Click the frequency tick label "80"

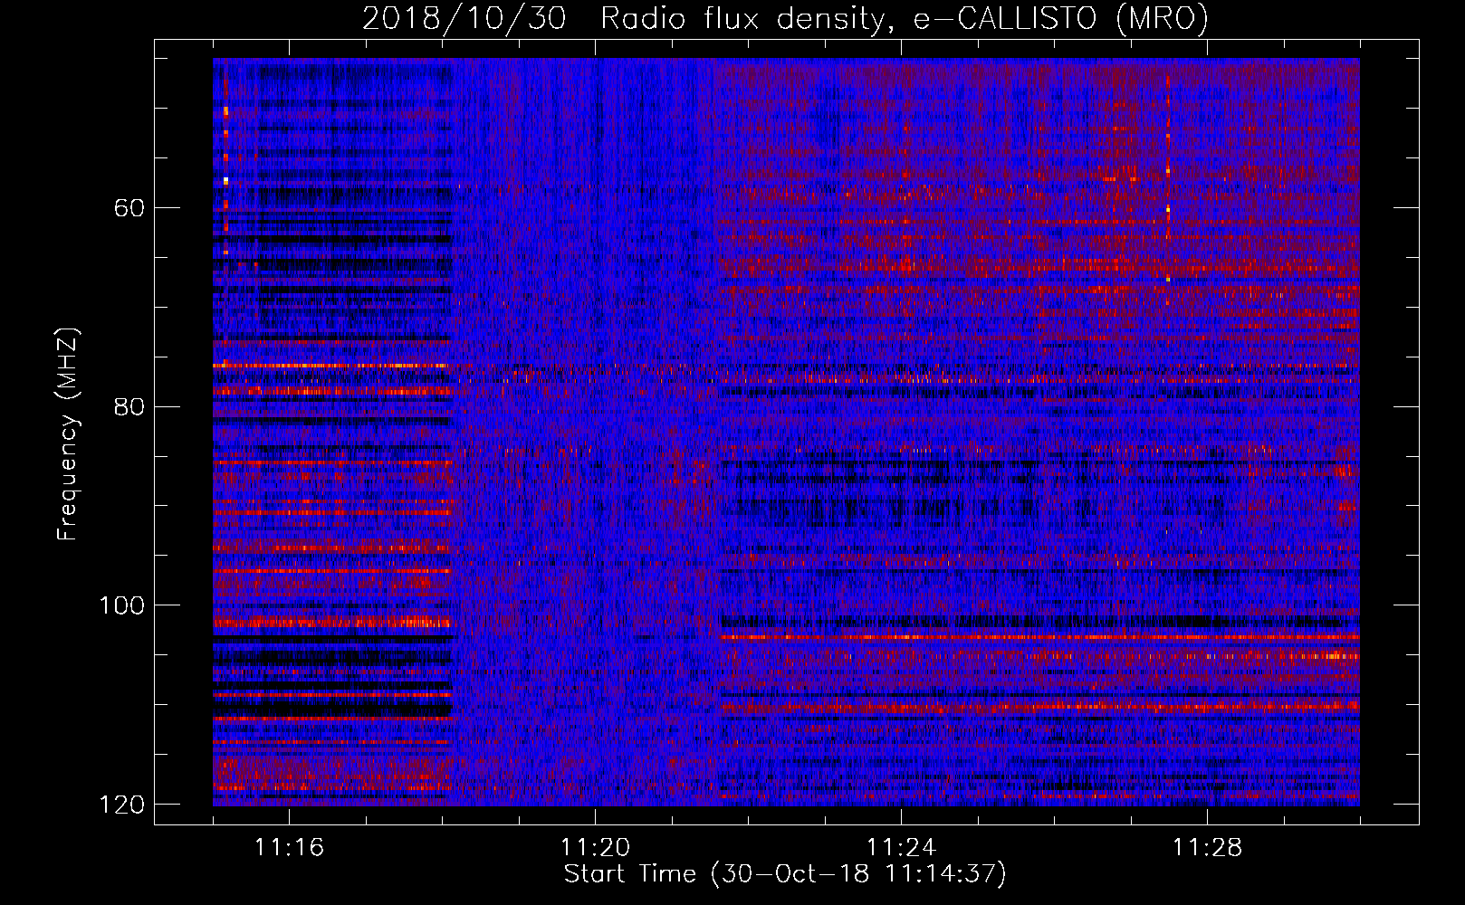[129, 406]
